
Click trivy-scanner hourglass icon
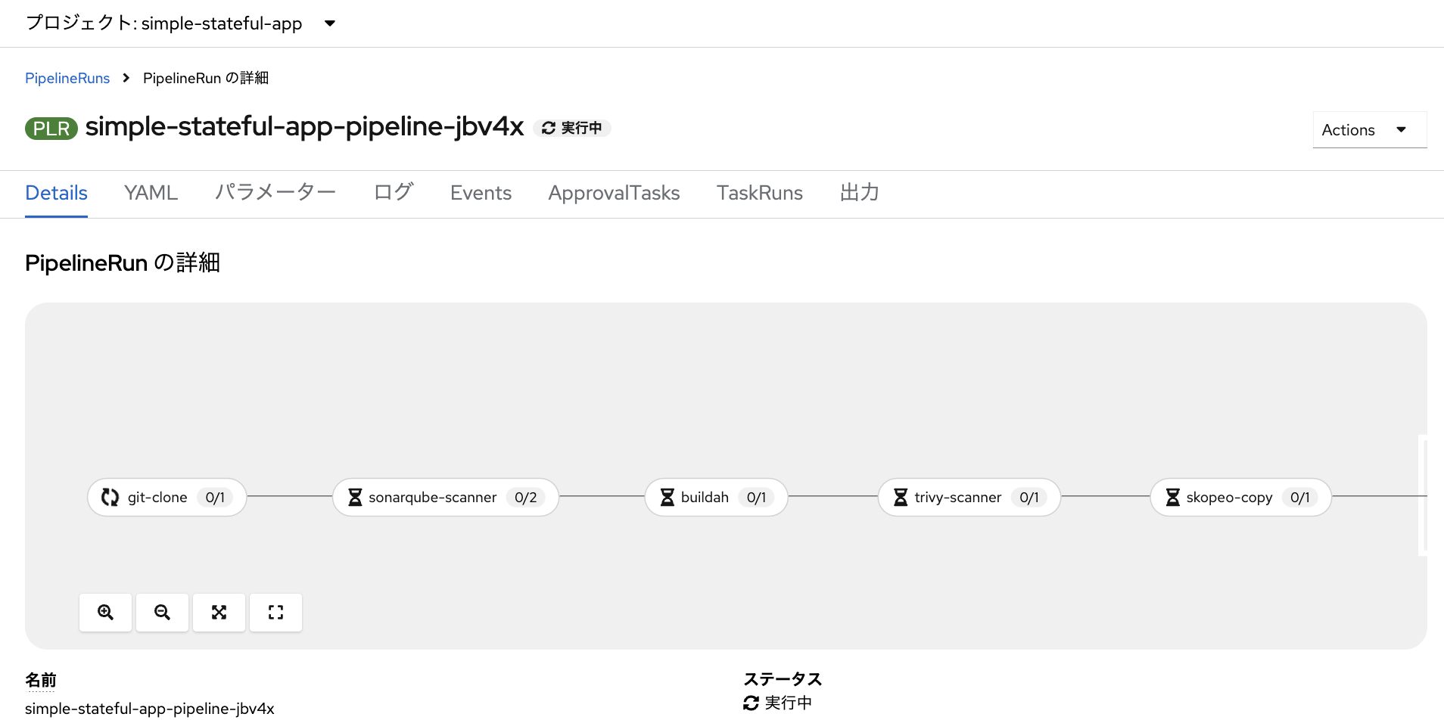(x=901, y=497)
